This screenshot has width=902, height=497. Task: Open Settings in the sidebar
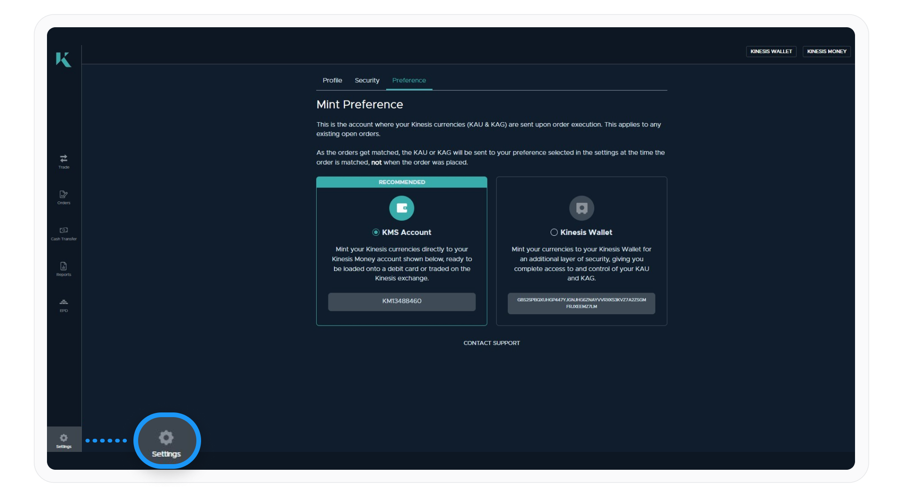pyautogui.click(x=64, y=441)
